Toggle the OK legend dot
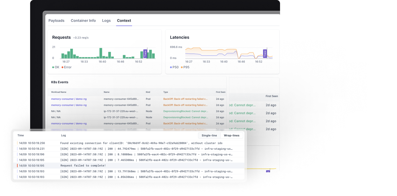 [x=53, y=67]
